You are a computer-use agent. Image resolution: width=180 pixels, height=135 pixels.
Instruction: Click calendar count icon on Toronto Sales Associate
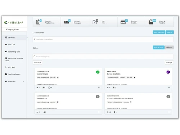point(49,87)
